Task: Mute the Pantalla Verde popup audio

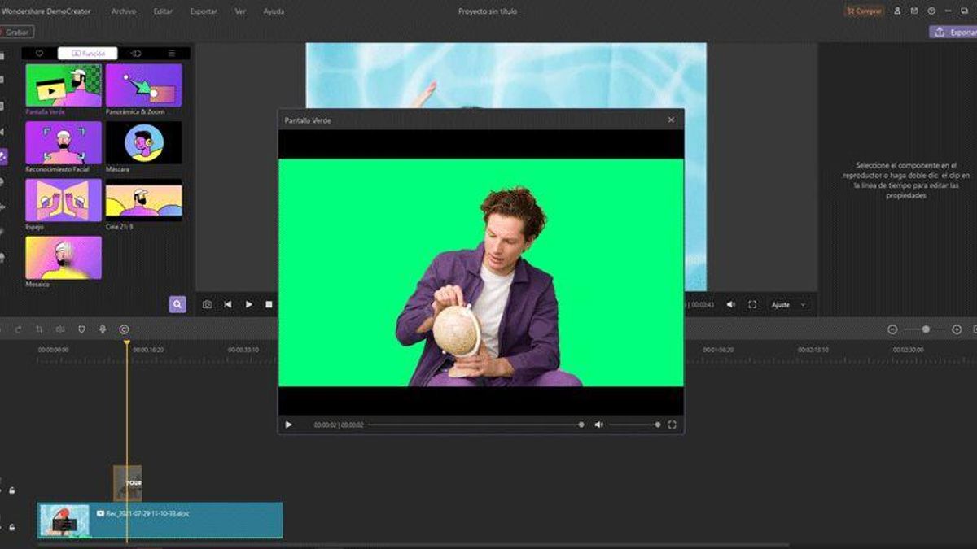Action: (598, 425)
